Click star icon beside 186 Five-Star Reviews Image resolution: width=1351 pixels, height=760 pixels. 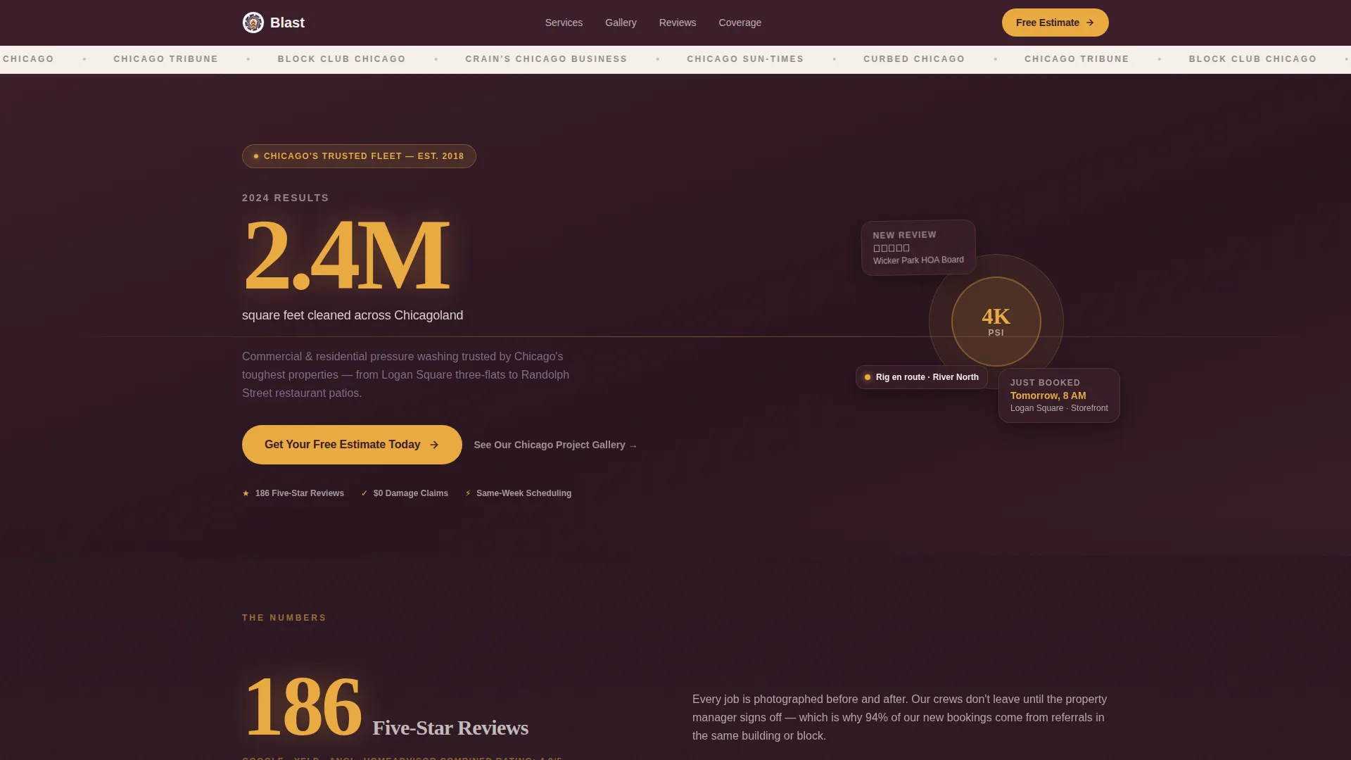tap(246, 493)
